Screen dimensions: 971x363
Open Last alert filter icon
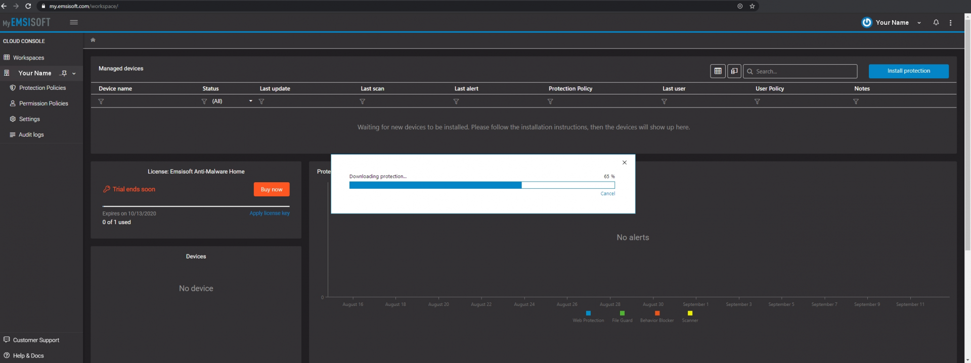coord(456,101)
